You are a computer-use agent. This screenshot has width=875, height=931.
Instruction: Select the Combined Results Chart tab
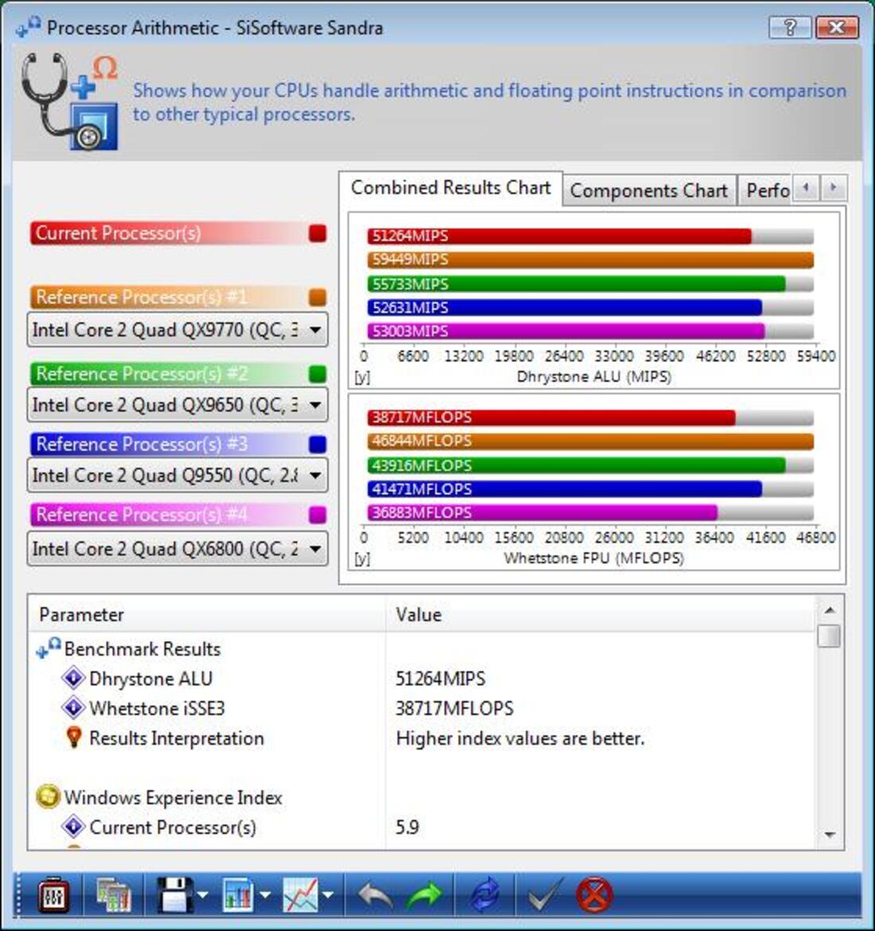pyautogui.click(x=451, y=188)
